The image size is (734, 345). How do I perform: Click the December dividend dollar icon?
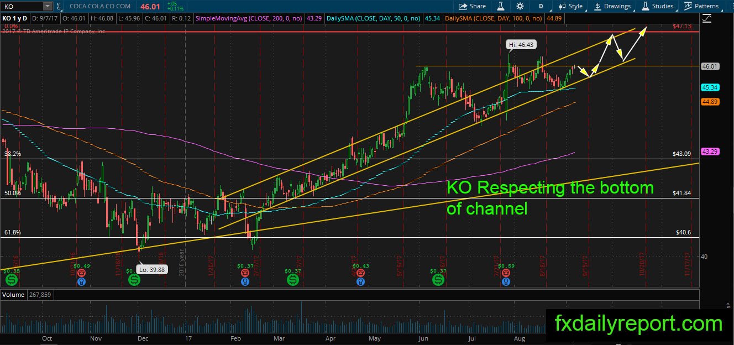click(134, 280)
